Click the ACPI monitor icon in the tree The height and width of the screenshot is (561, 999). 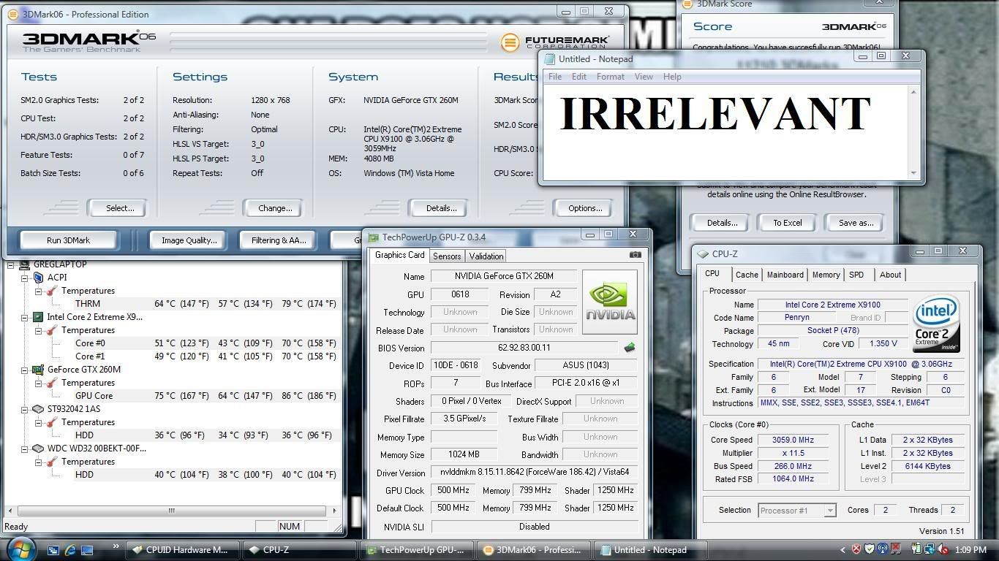(38, 278)
